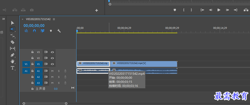
Task: Target track V3 label
Action: tap(38, 52)
